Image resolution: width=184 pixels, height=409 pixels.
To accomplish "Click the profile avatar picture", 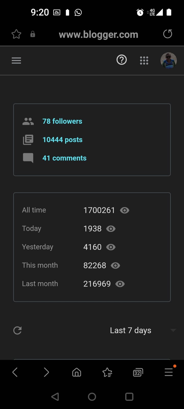I will (x=168, y=61).
